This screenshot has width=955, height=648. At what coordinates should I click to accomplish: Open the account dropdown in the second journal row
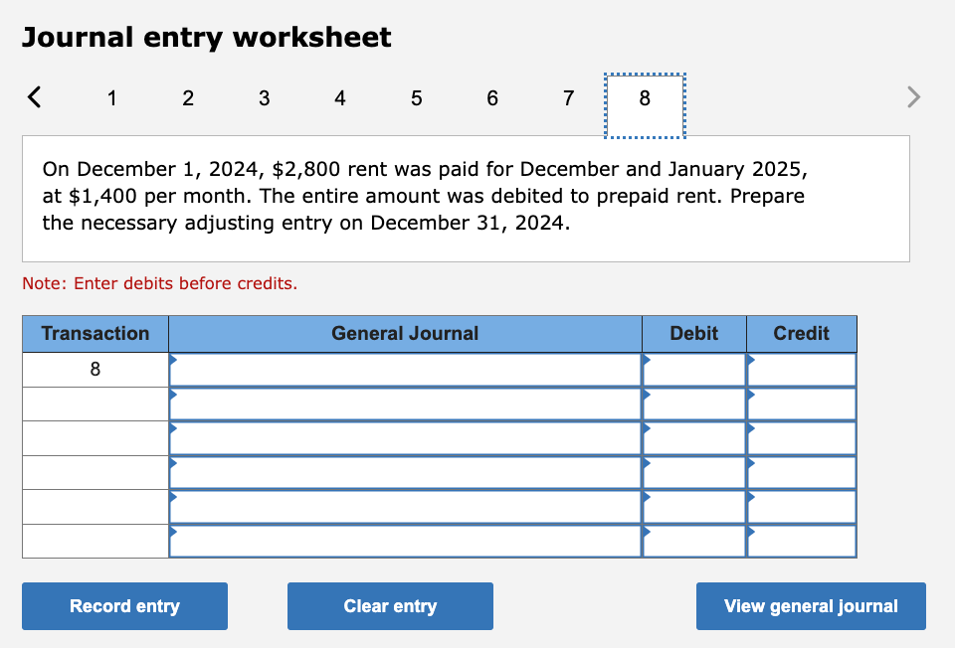(x=175, y=395)
